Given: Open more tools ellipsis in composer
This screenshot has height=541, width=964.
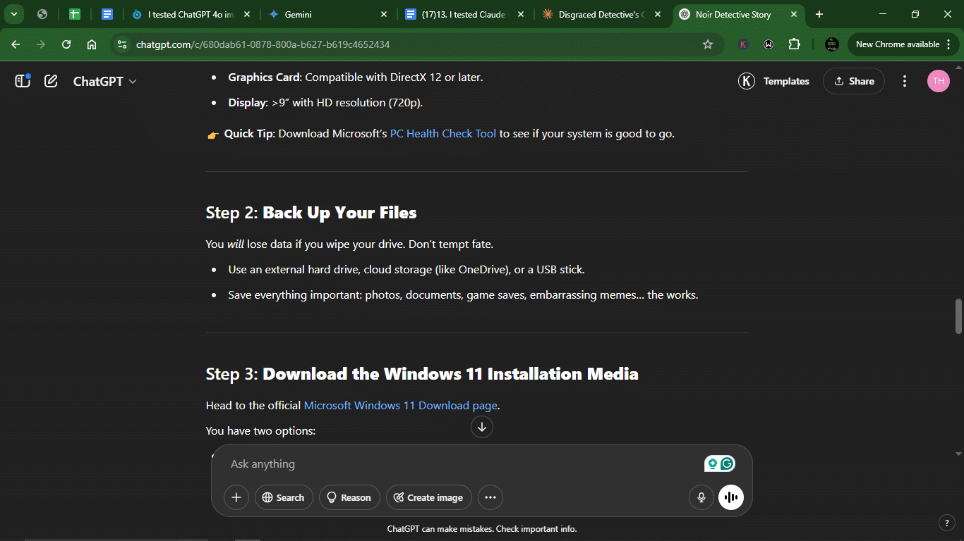Looking at the screenshot, I should pos(490,497).
